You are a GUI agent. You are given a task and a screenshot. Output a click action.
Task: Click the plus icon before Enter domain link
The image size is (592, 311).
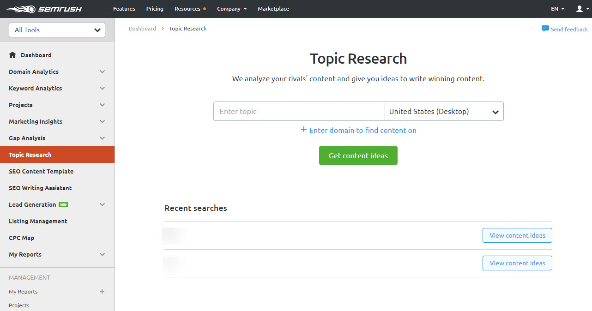click(x=303, y=130)
